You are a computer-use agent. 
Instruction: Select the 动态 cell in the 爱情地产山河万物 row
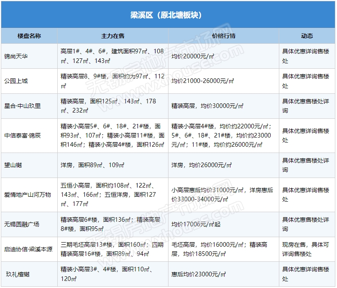pos(307,195)
